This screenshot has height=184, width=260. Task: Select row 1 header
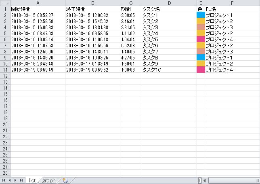[x=5, y=9]
